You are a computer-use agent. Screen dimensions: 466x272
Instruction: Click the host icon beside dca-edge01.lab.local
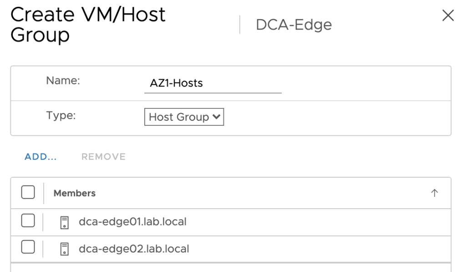(x=65, y=222)
